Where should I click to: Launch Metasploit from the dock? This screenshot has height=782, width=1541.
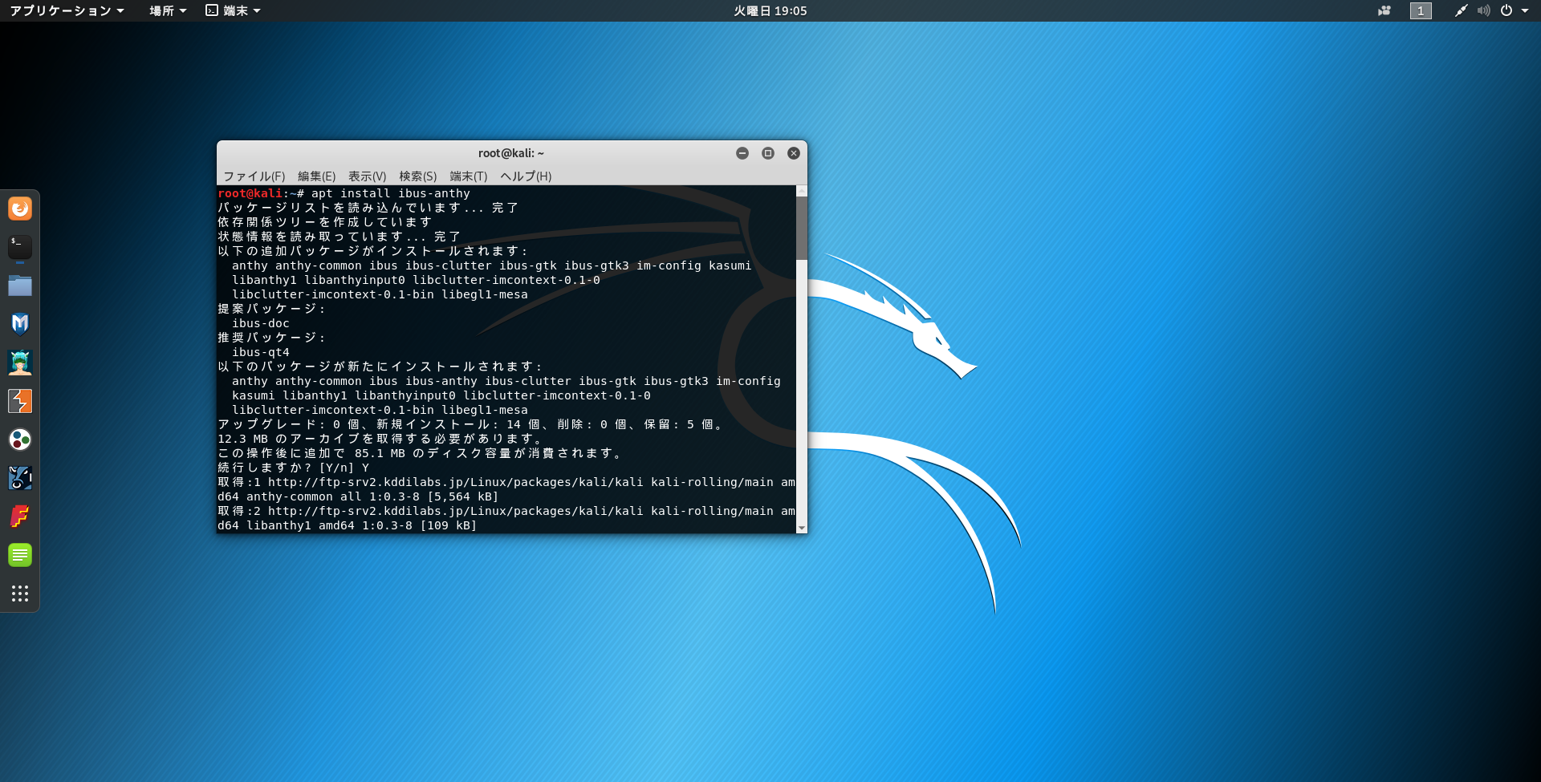click(20, 324)
